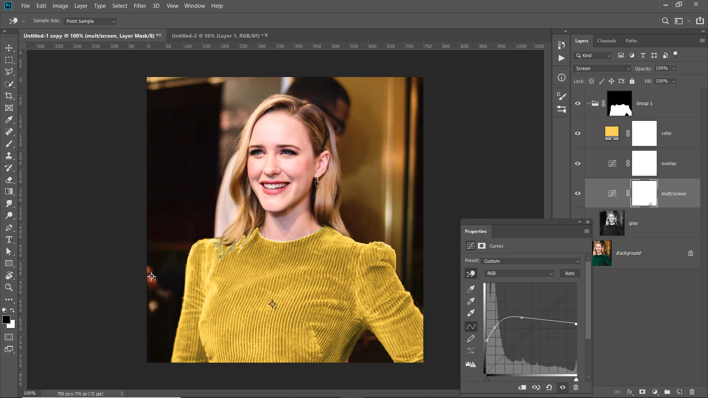
Task: Open the Screen blend mode dropdown
Action: point(602,69)
